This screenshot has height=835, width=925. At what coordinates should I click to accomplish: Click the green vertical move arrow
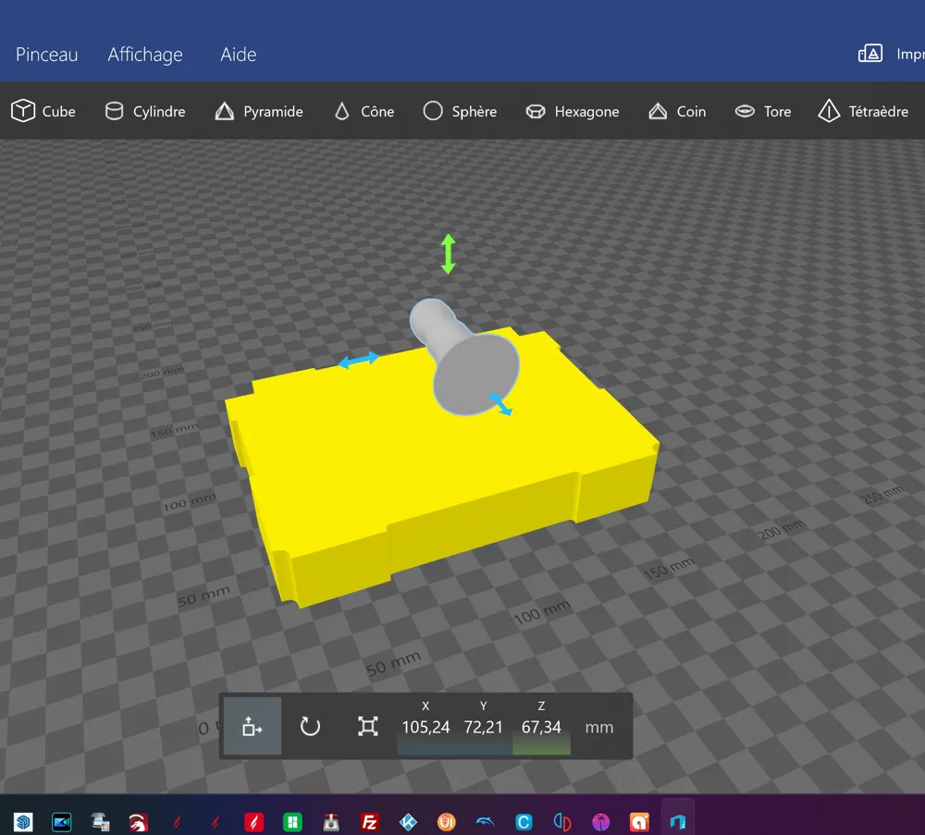point(449,254)
